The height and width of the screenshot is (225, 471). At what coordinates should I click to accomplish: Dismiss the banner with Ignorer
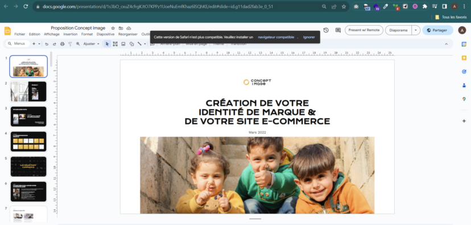point(309,37)
